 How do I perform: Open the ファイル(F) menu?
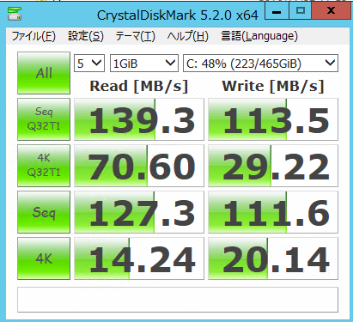pos(33,36)
